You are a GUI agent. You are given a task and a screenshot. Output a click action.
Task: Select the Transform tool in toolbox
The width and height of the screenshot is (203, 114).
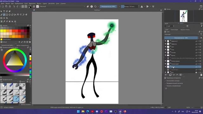coord(1,18)
